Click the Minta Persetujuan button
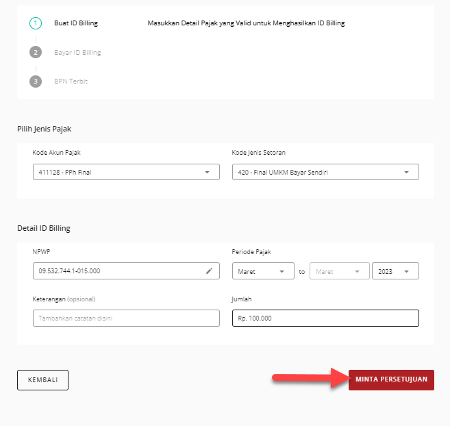 tap(391, 379)
